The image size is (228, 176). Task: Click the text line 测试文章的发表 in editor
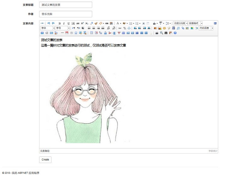(x=51, y=40)
